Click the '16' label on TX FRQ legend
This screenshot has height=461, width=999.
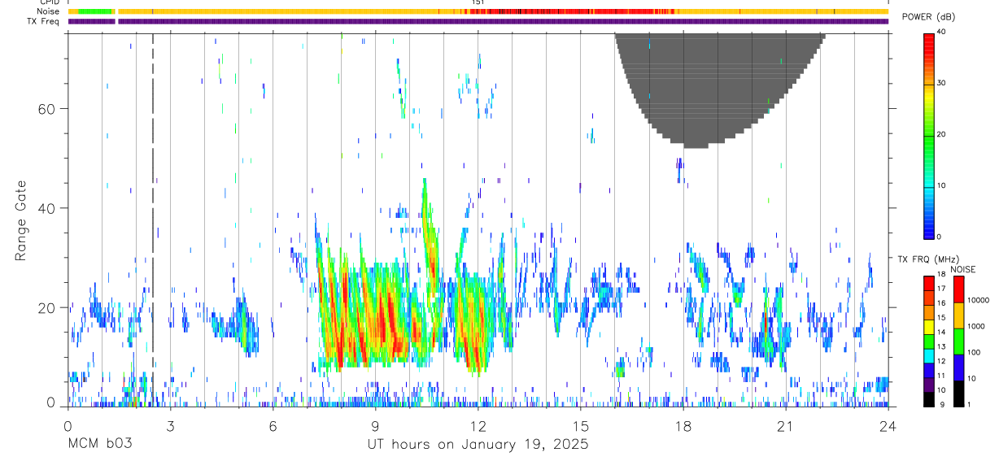943,303
